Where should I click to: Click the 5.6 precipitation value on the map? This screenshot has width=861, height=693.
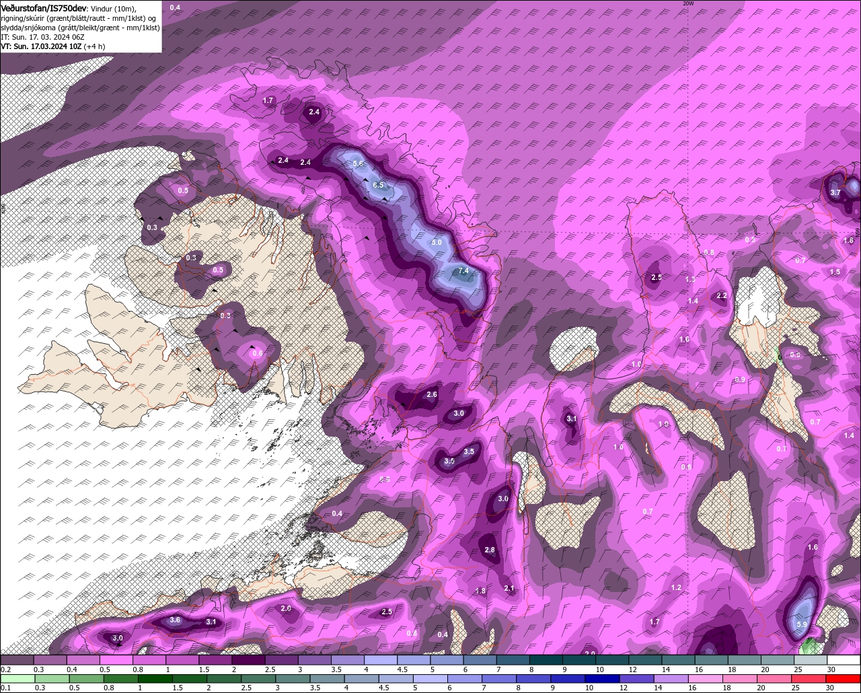click(358, 163)
